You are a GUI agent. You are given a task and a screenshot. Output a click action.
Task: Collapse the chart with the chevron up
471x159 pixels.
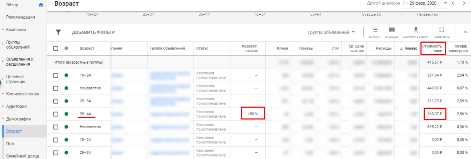pyautogui.click(x=465, y=32)
